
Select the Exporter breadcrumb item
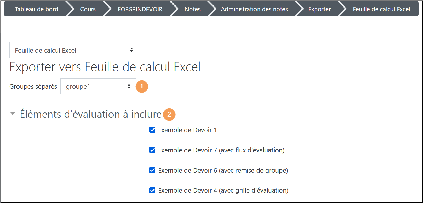tap(319, 9)
